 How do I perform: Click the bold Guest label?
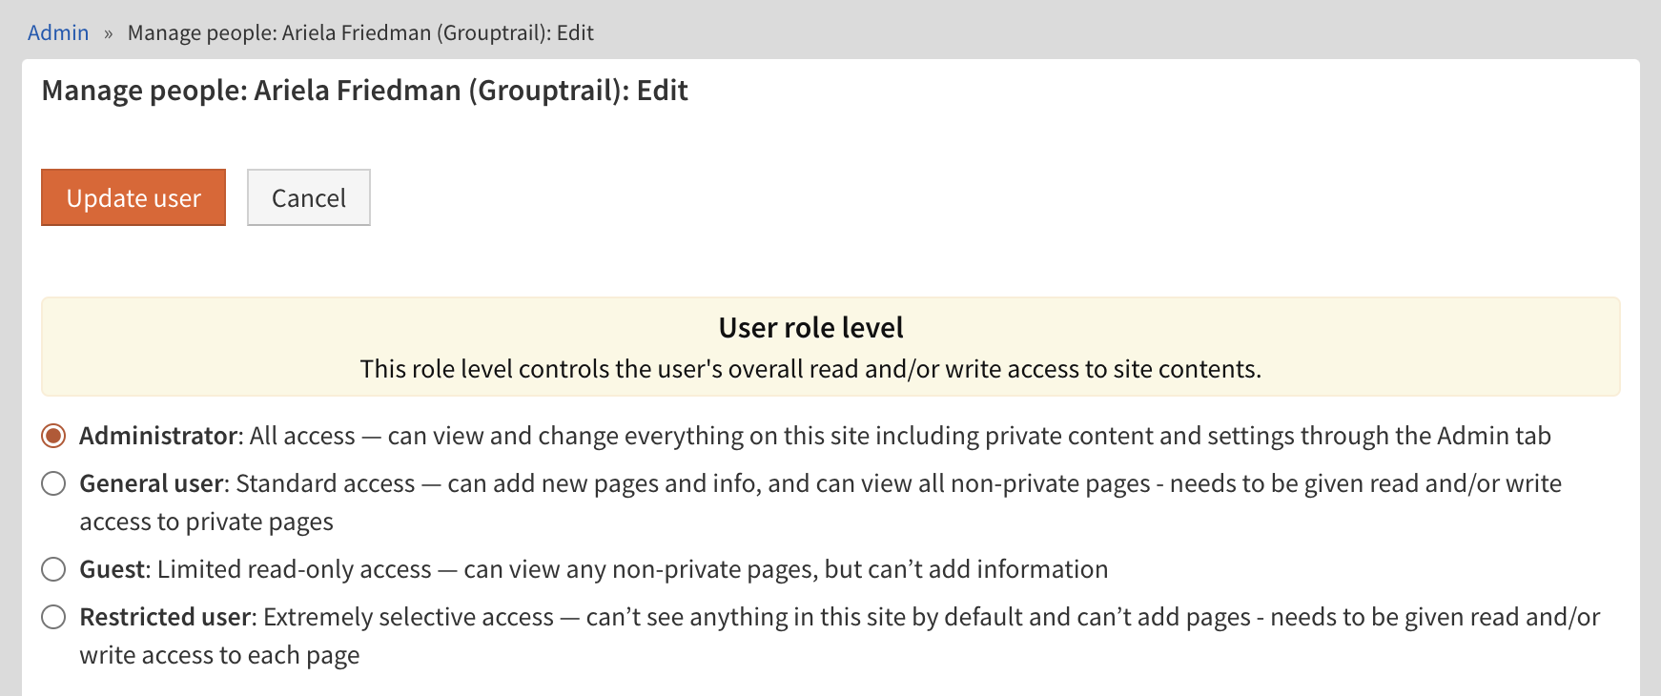113,569
